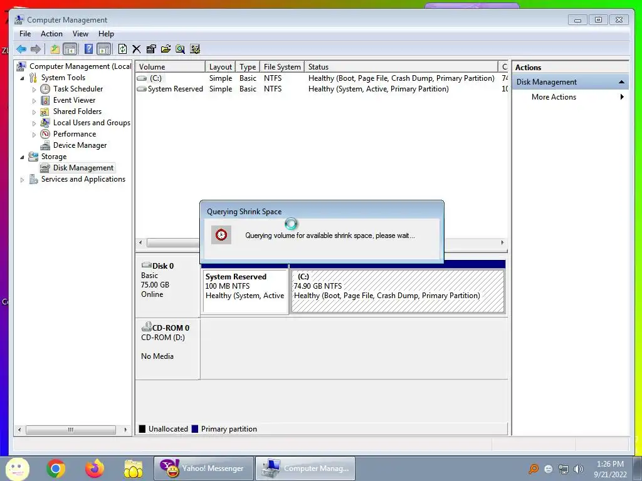
Task: Select Services and Applications tree item
Action: 83,179
